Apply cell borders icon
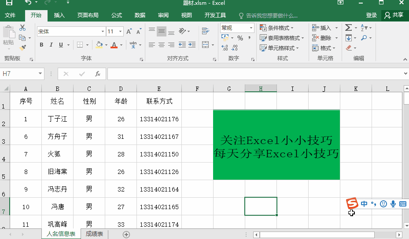Image resolution: width=409 pixels, height=239 pixels. click(80, 45)
